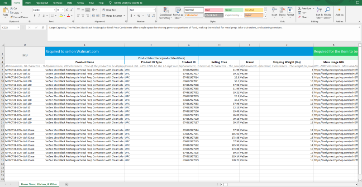Toggle Align Left for text
This screenshot has height=187, width=362.
78,16
